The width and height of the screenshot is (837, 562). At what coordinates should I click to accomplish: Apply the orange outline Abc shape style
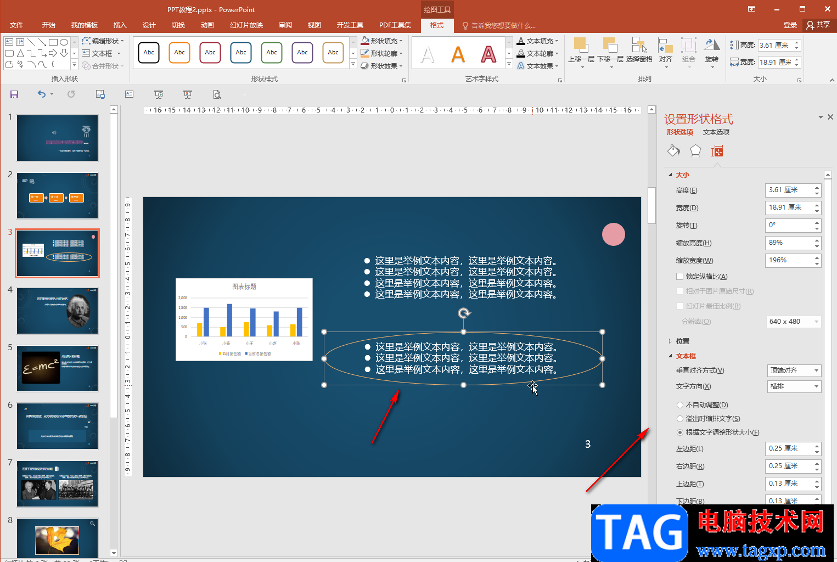pyautogui.click(x=179, y=53)
